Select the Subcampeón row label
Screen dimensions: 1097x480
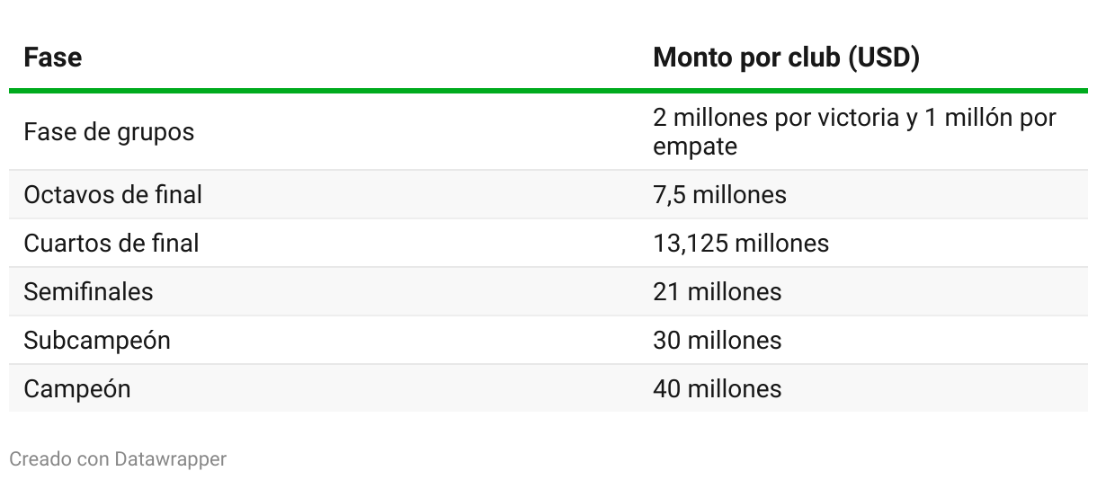(96, 341)
